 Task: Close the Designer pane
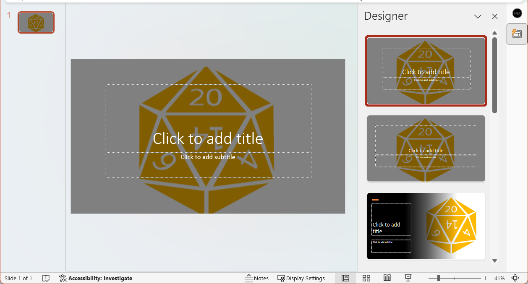[494, 16]
